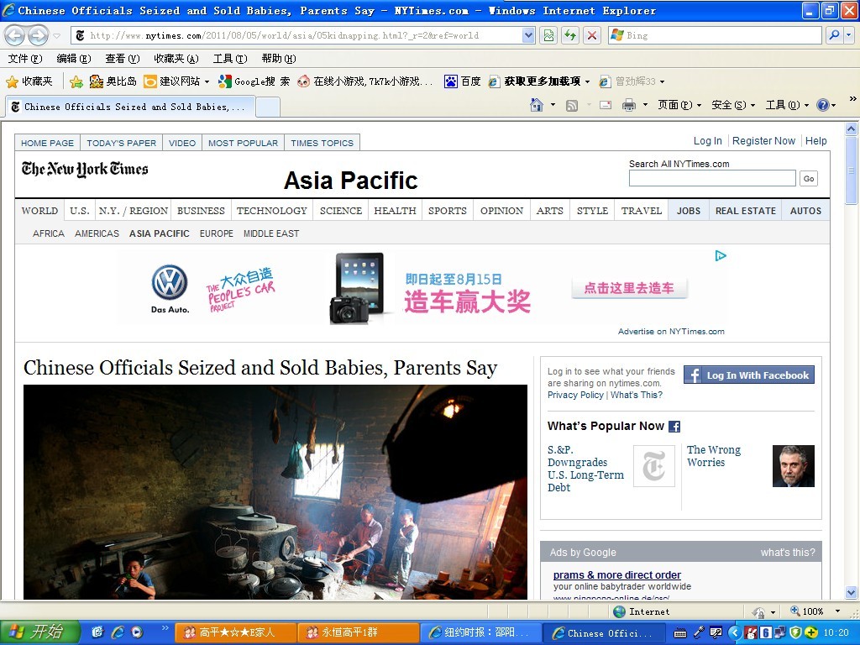The width and height of the screenshot is (860, 645).
Task: Select the TECHNOLOGY section tab
Action: tap(271, 211)
